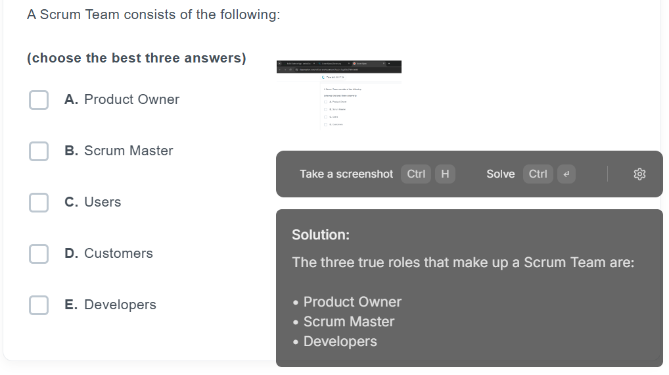669x375 pixels.
Task: Click the Ctrl badge next to Take a screenshot
Action: 416,174
